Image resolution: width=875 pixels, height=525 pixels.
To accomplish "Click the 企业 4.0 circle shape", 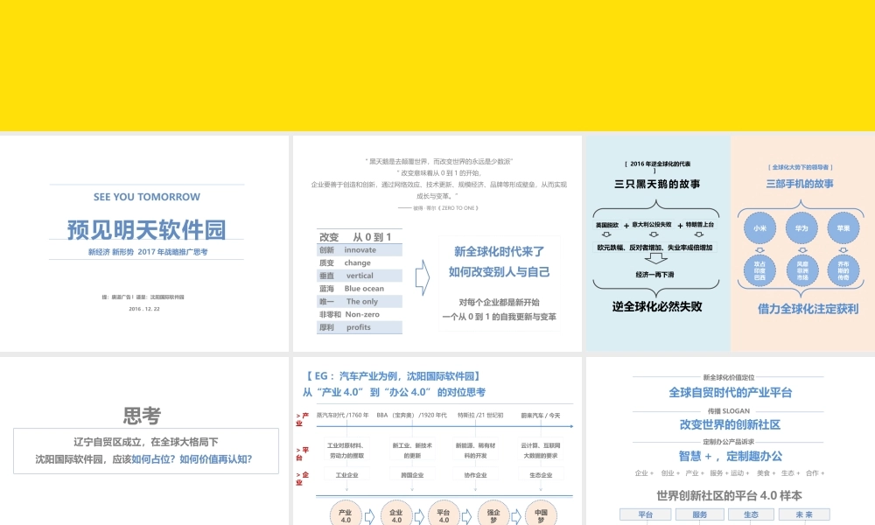I will [395, 514].
